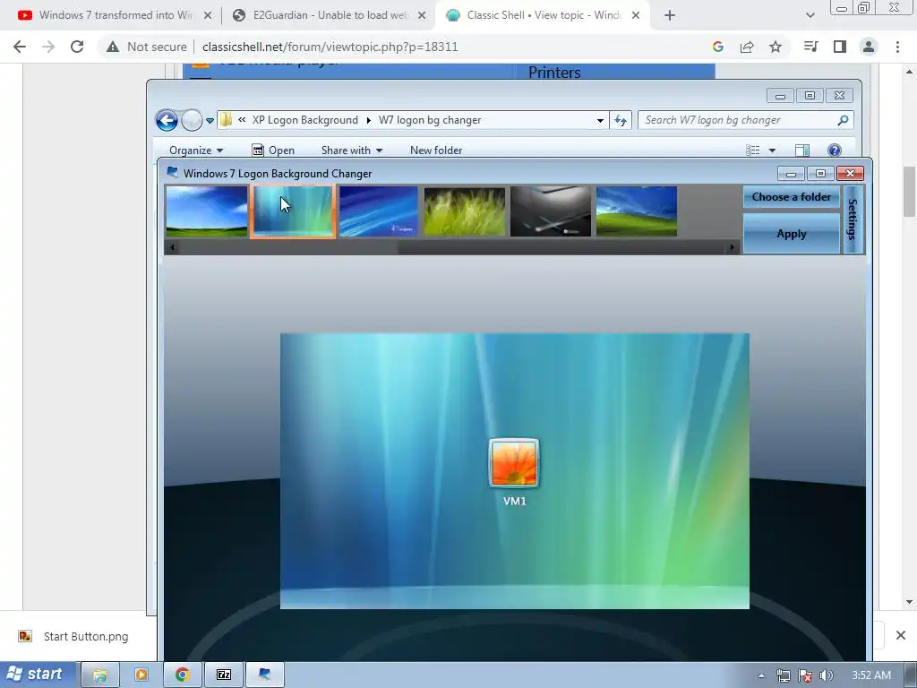Click thumbnail strip right scroll arrow

[732, 247]
